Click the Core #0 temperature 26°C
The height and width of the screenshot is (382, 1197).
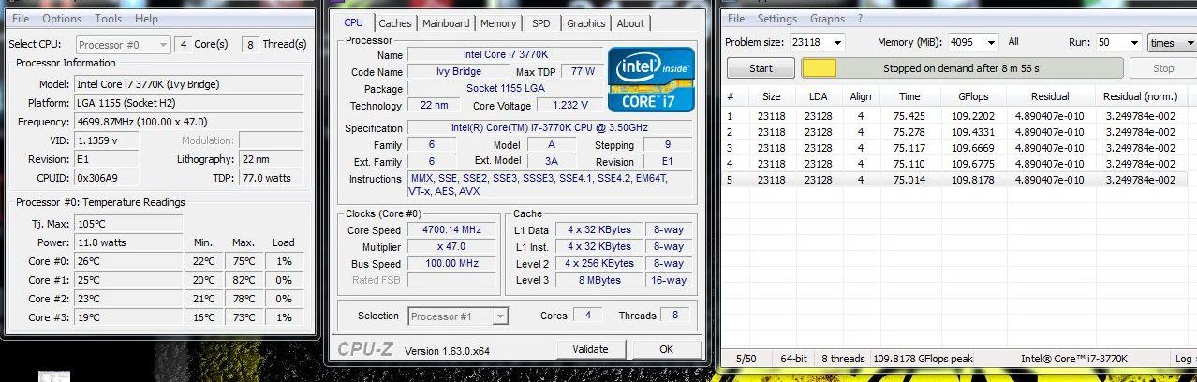tap(127, 261)
